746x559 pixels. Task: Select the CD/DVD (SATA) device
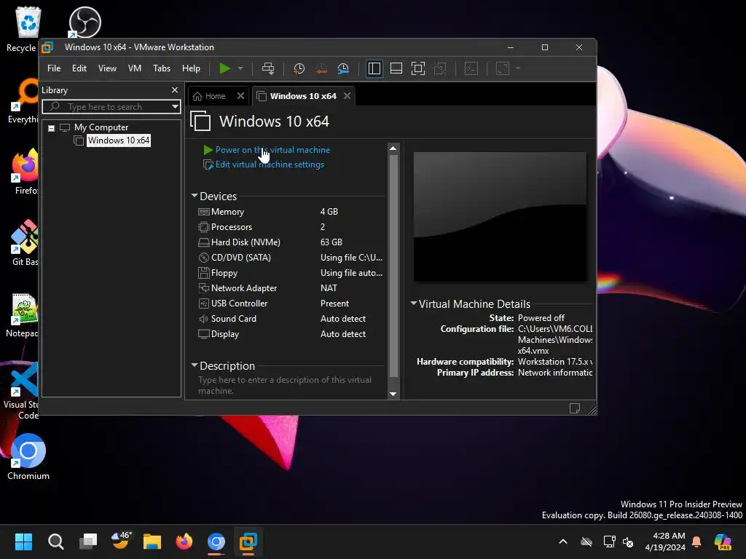(x=290, y=257)
